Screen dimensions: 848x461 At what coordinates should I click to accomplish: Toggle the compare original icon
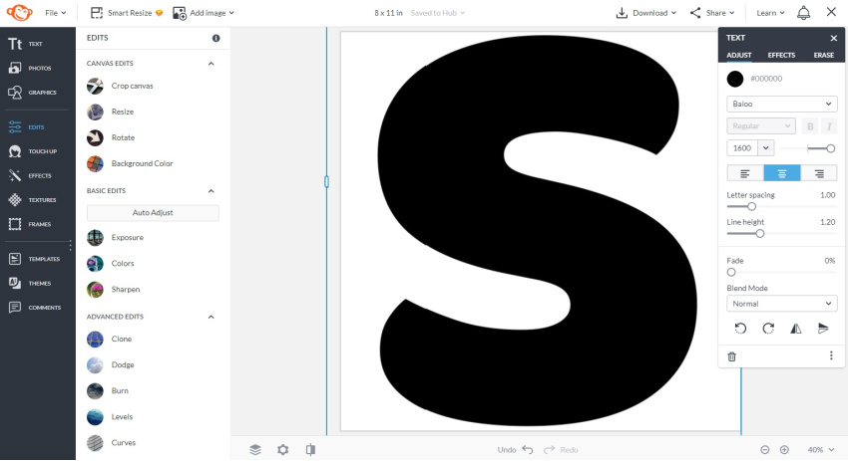point(310,449)
